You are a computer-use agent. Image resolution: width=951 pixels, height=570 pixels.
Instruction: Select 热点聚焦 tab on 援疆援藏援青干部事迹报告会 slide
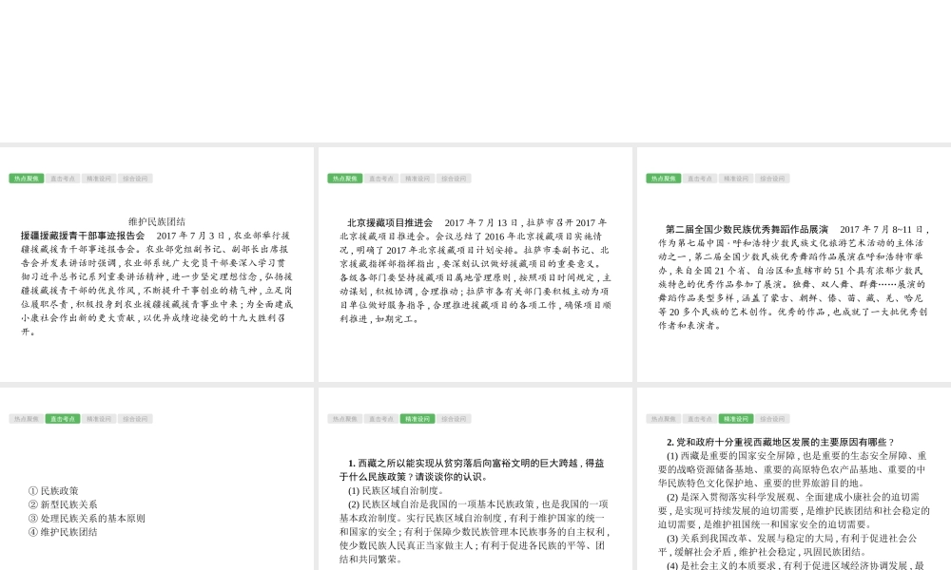tap(26, 179)
